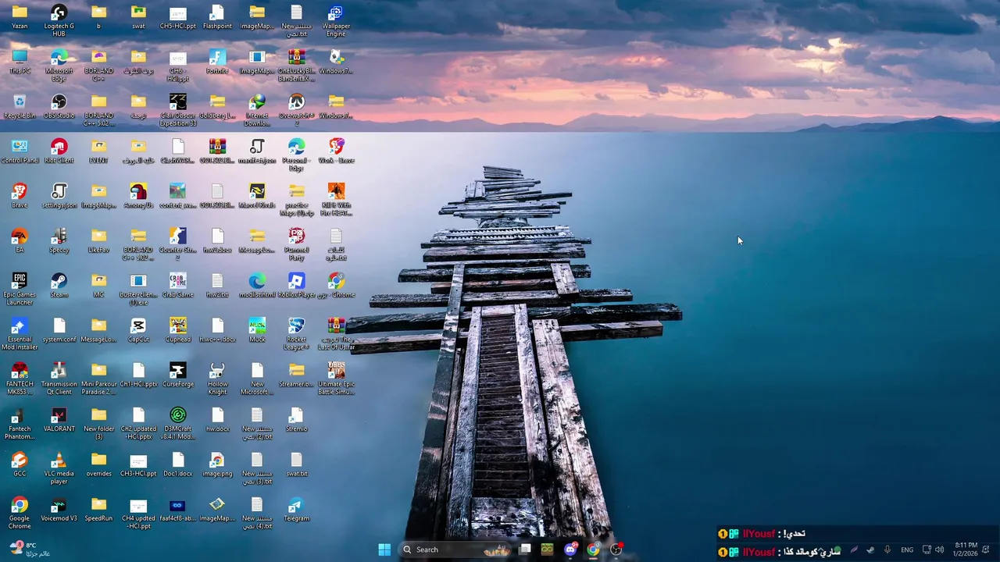Click the VALORANT desktop shortcut
Screen dimensions: 1000x562
59,419
